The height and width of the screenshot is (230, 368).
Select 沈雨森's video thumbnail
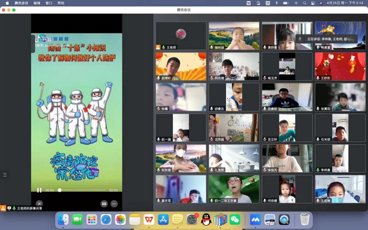234,128
